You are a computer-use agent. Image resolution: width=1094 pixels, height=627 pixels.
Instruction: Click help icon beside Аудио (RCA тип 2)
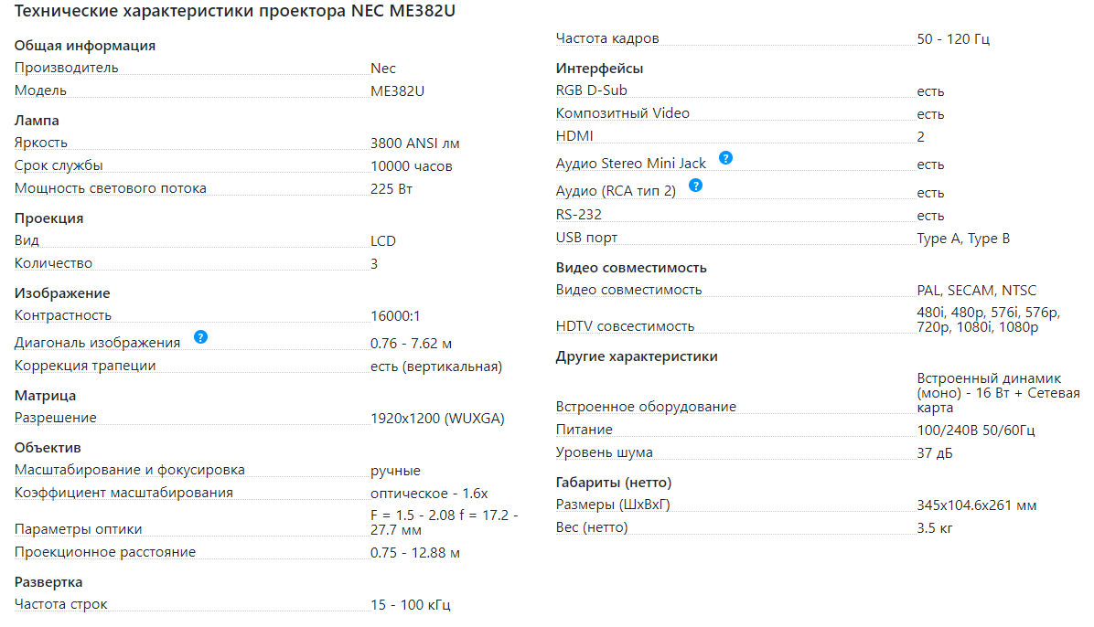pyautogui.click(x=695, y=186)
